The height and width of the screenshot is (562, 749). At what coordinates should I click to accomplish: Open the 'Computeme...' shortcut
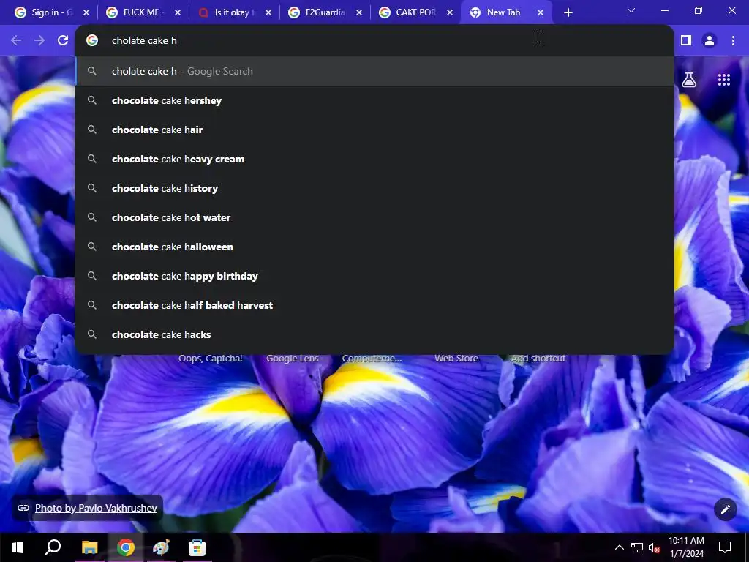point(372,358)
